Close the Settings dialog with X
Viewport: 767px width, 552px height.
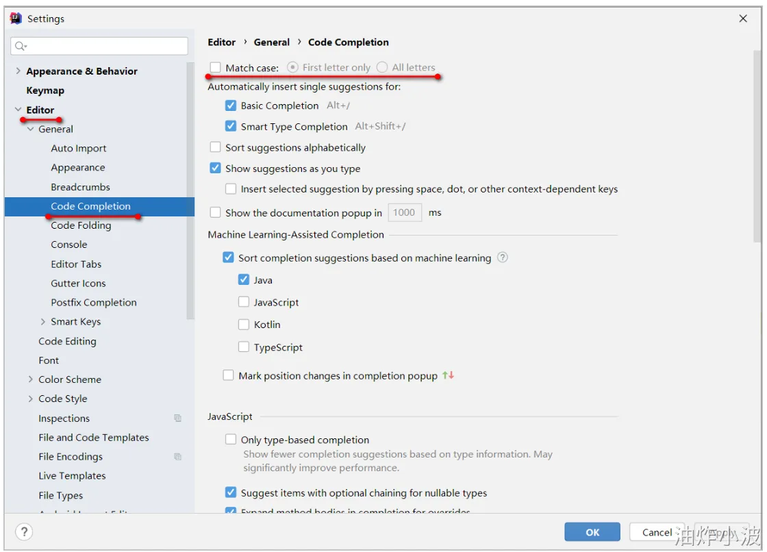point(743,18)
